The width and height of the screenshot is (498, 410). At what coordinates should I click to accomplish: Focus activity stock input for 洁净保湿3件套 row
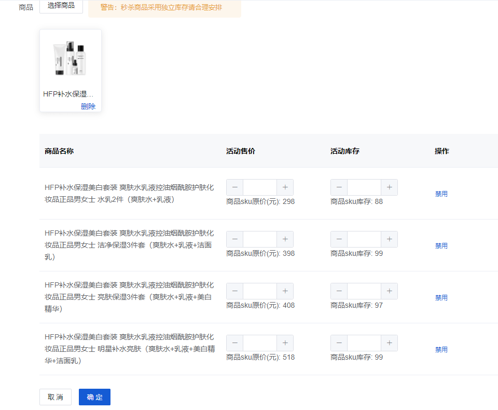click(x=364, y=239)
